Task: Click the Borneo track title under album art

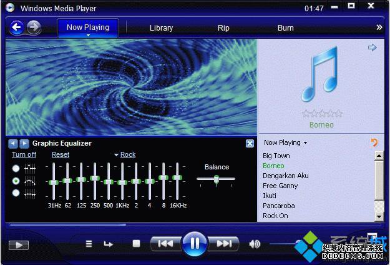Action: tap(321, 124)
